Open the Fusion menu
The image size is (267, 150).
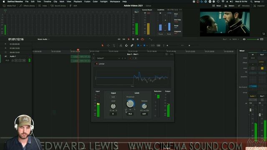[87, 2]
